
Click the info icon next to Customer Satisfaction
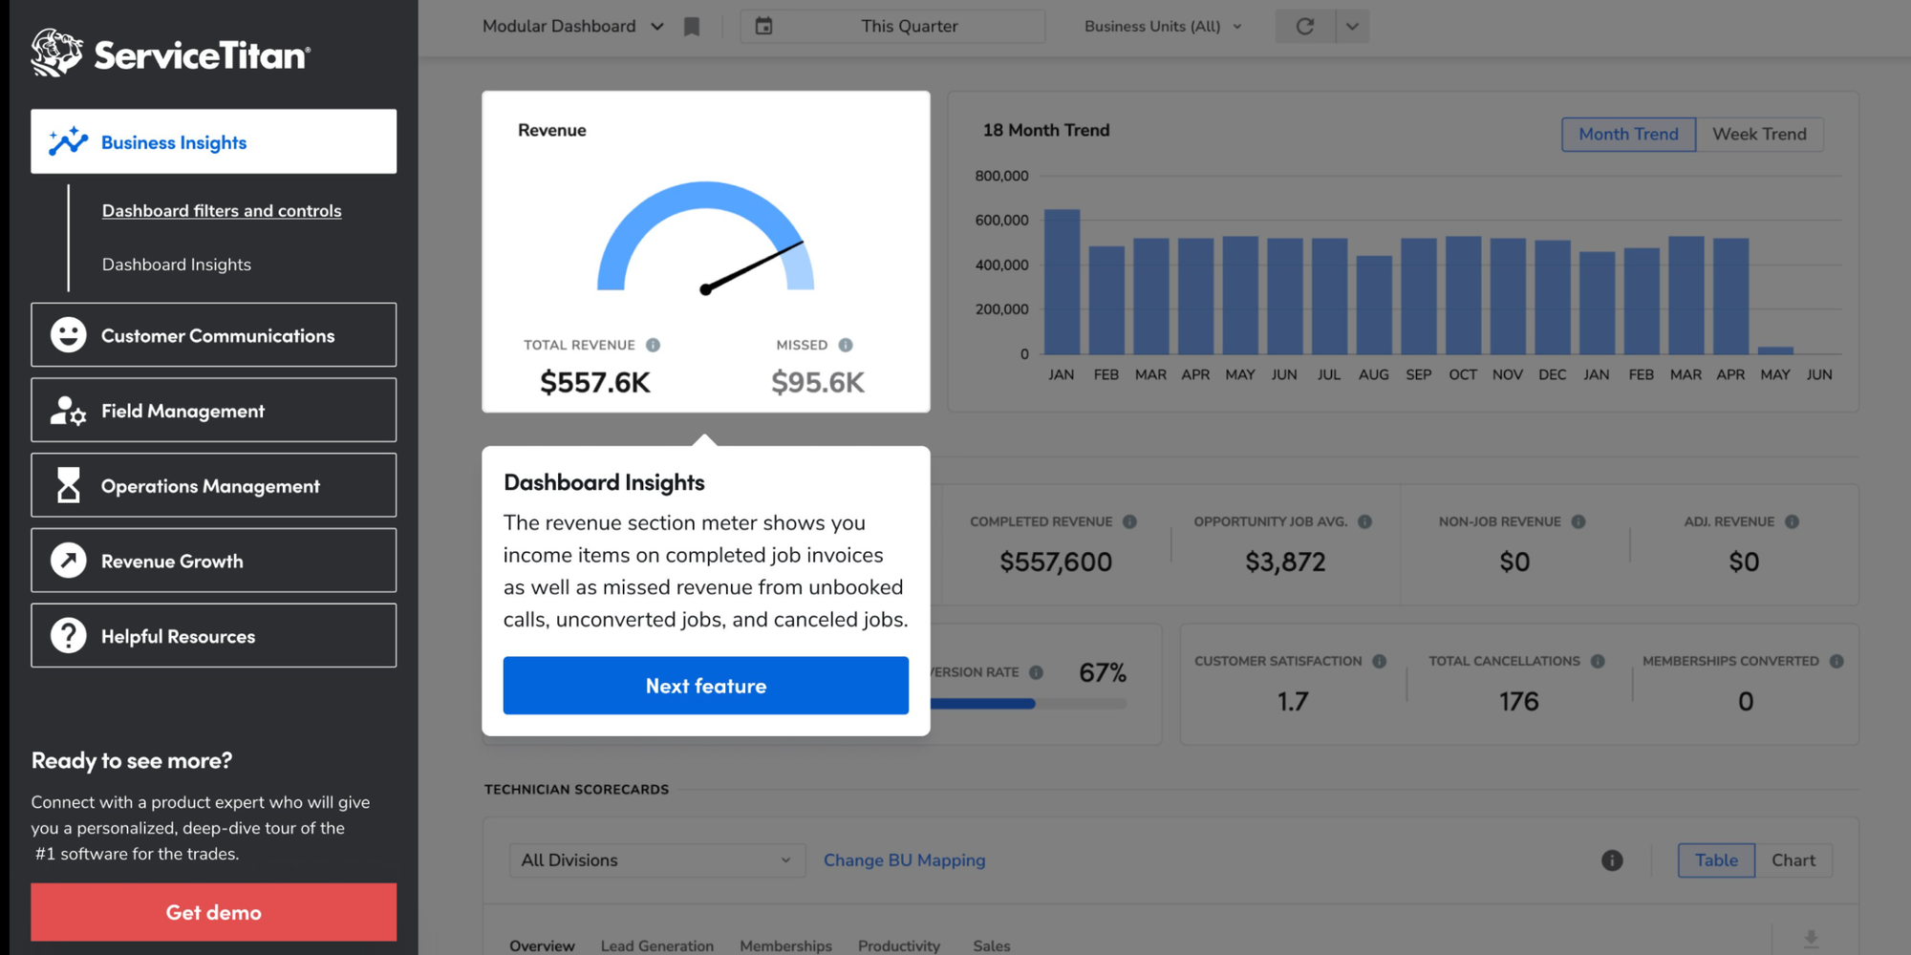tap(1379, 661)
